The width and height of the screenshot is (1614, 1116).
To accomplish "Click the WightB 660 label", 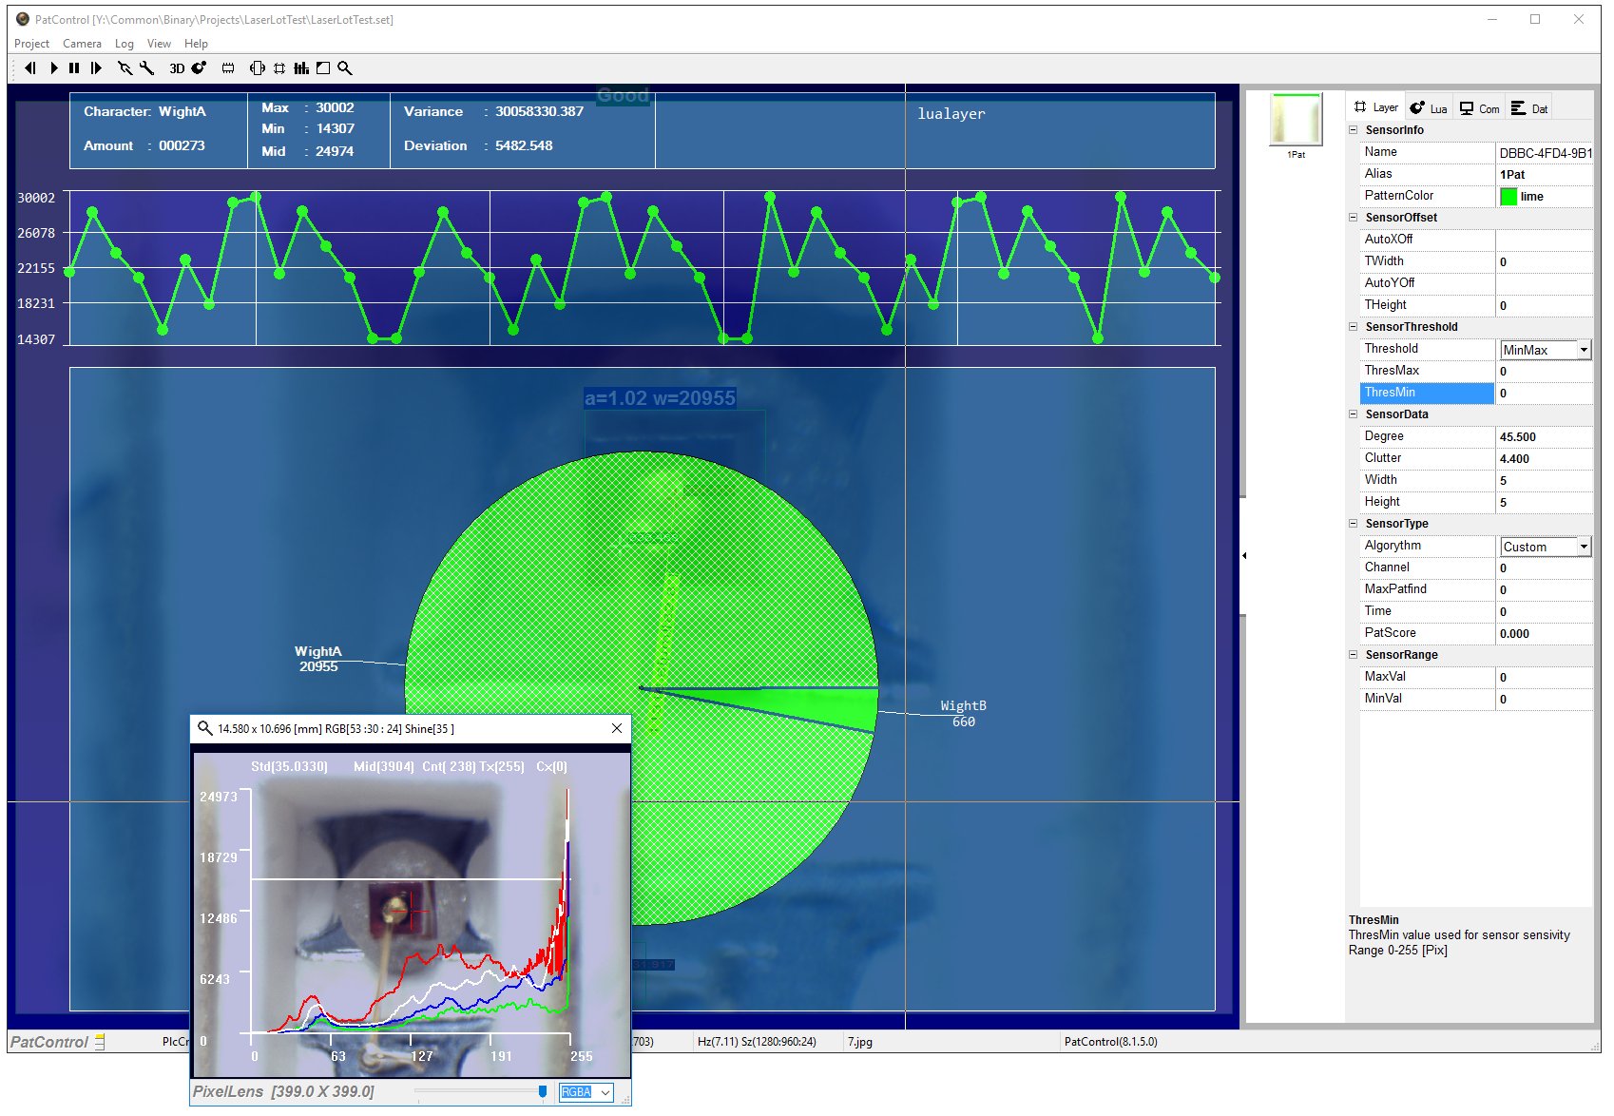I will click(963, 714).
